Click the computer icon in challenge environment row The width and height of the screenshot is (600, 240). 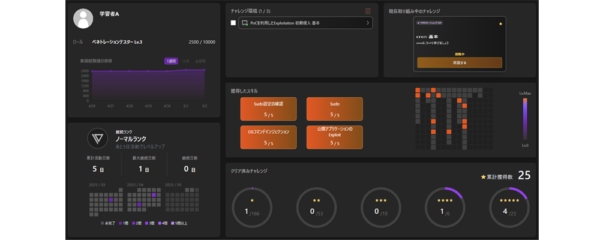pyautogui.click(x=245, y=23)
